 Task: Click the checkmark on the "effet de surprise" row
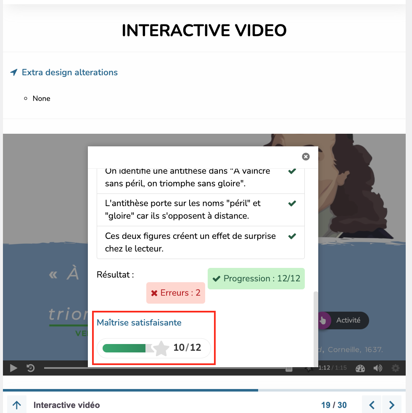click(292, 236)
